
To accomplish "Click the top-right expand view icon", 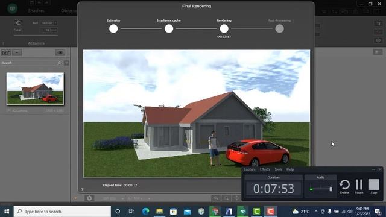I will pos(378,24).
